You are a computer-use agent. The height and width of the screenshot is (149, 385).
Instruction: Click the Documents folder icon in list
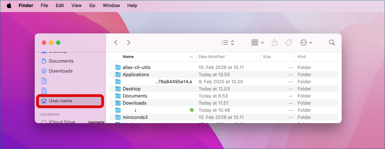tap(118, 96)
